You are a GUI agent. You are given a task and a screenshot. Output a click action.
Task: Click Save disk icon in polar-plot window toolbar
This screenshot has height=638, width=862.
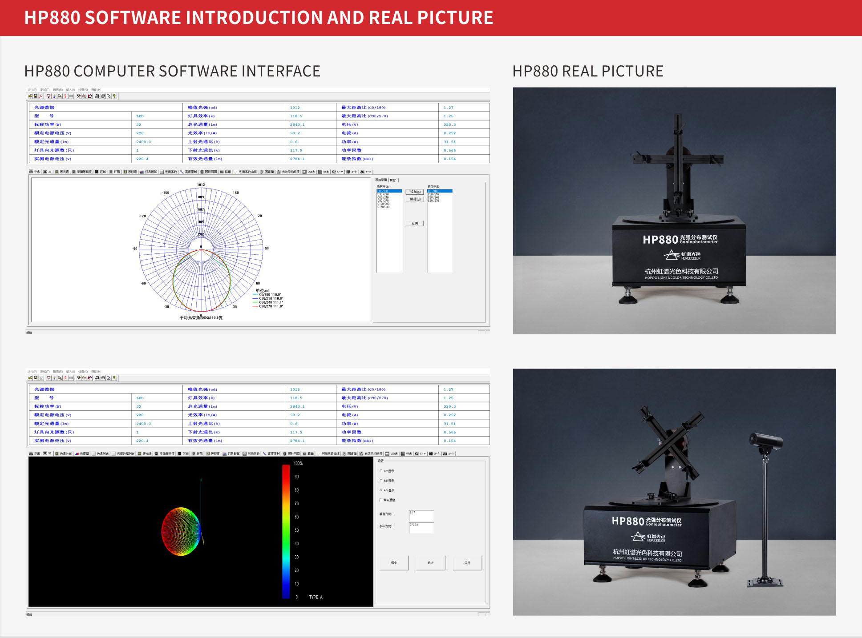click(36, 96)
